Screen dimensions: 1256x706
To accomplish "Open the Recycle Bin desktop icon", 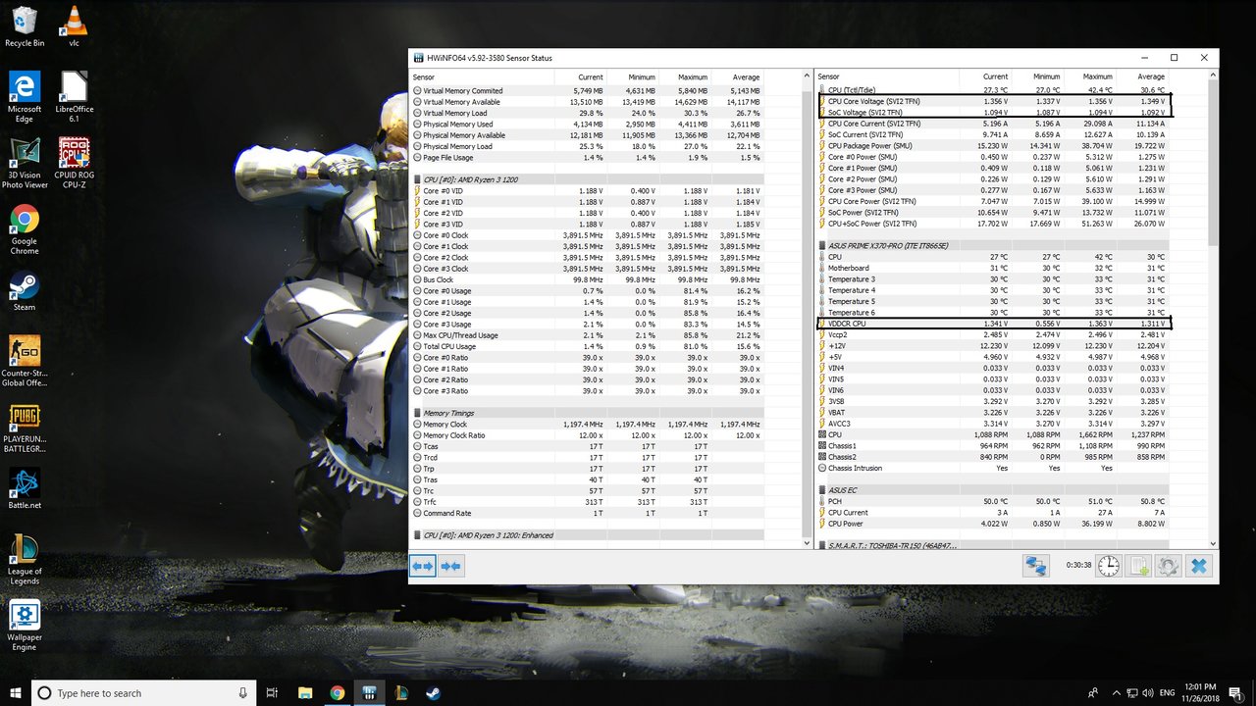I will (x=25, y=26).
